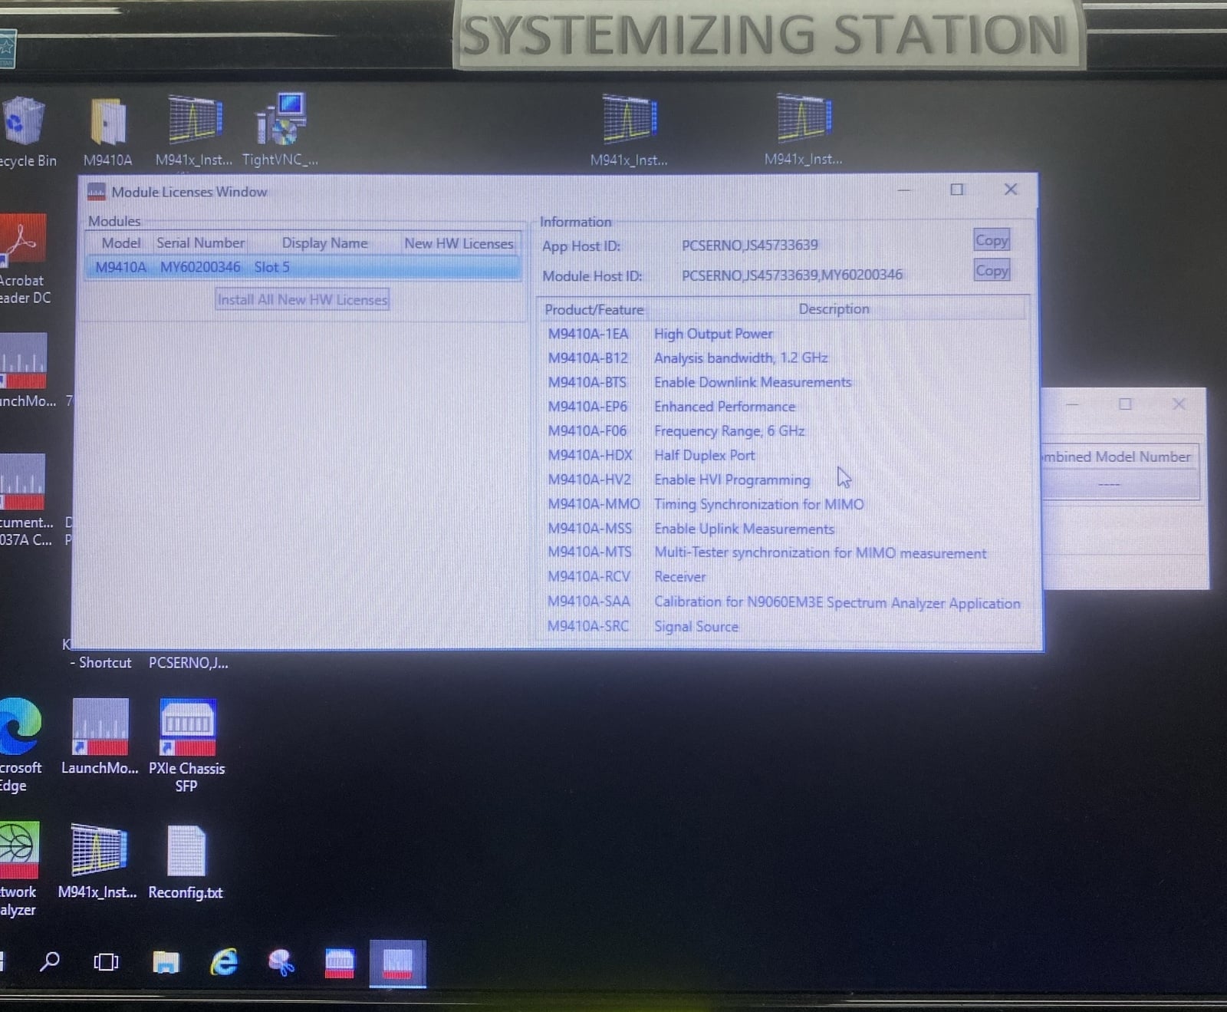Open the M941x_Inst icon beside M9410A folder

point(195,119)
